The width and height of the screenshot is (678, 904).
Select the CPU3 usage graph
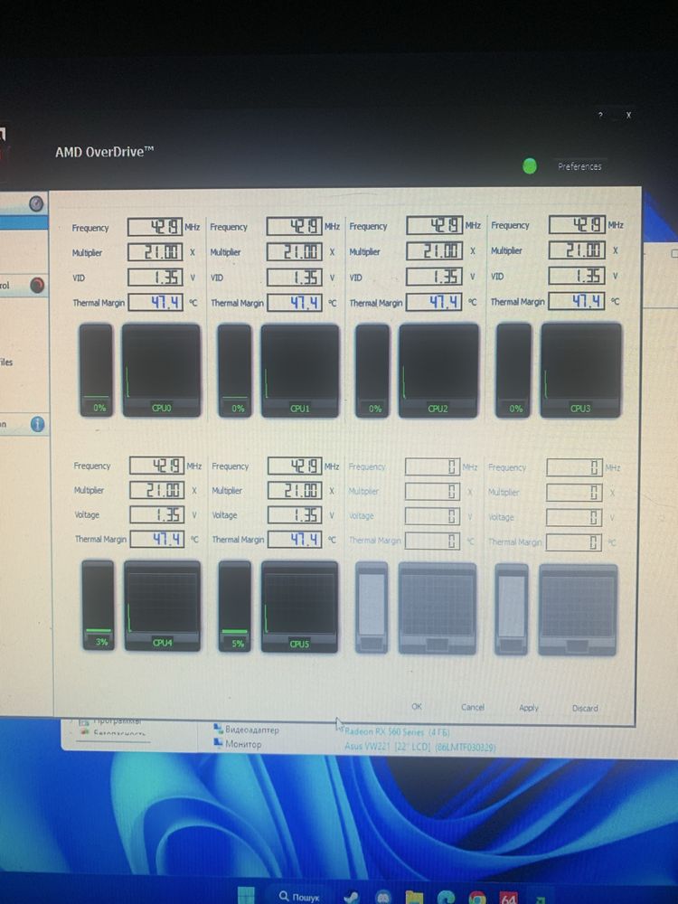pyautogui.click(x=580, y=370)
